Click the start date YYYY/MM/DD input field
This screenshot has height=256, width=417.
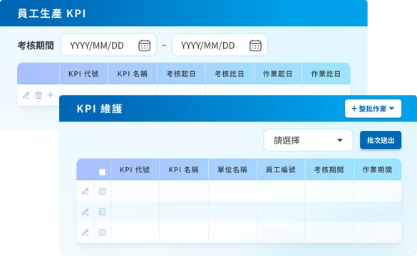tap(108, 45)
